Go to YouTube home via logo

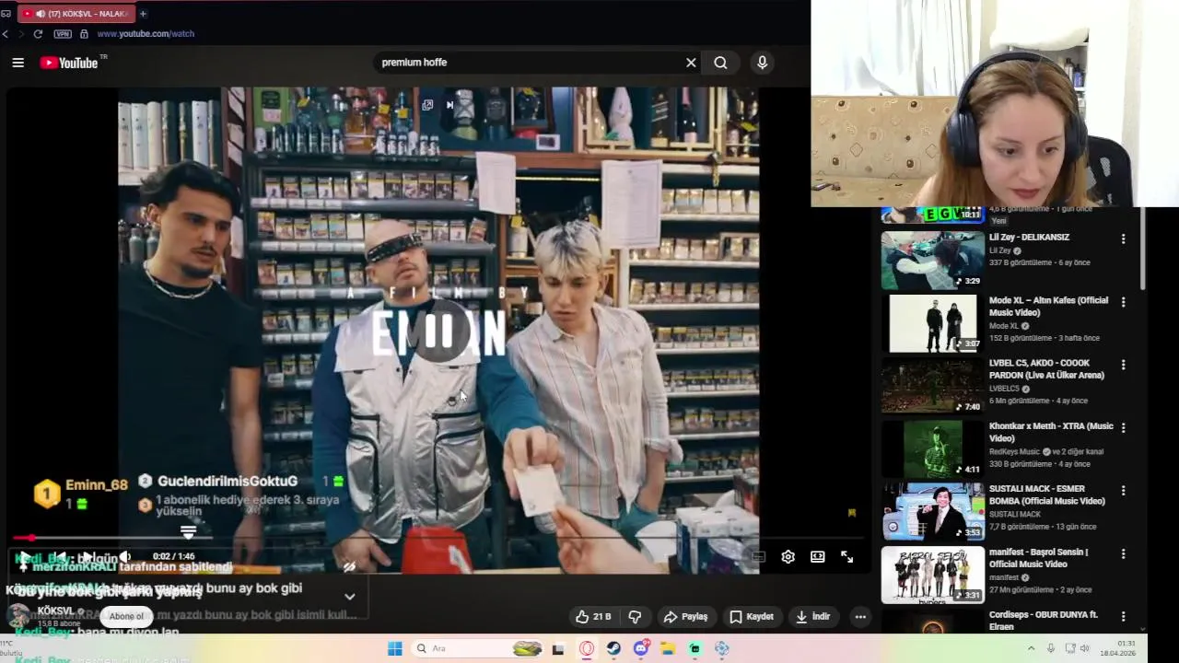point(69,63)
